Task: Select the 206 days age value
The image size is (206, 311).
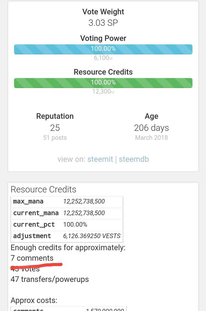Action: coord(151,127)
